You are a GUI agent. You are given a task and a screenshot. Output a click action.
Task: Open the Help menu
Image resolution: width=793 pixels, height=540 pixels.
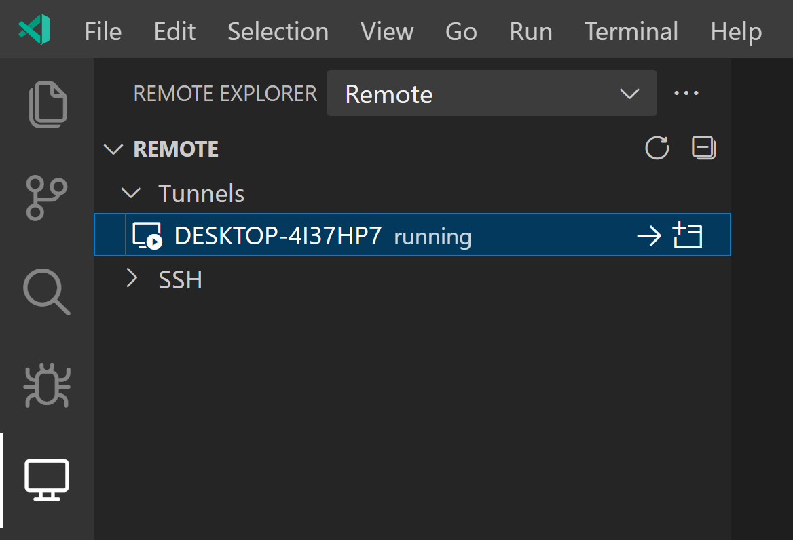pyautogui.click(x=735, y=31)
